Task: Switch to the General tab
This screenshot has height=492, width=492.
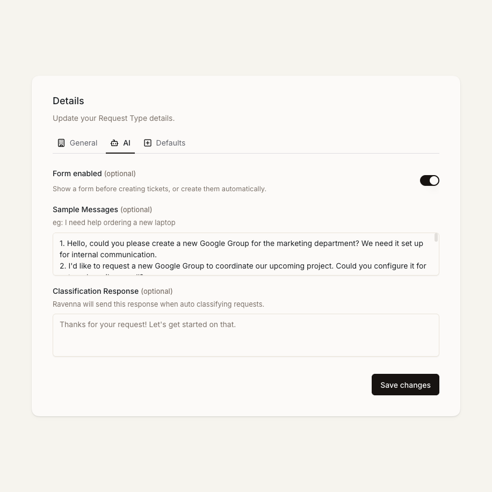Action: 83,143
